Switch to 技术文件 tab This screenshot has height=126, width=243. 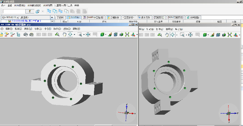pyautogui.click(x=144, y=17)
